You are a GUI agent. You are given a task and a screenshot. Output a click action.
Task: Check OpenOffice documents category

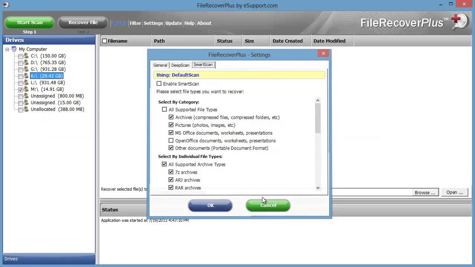(x=171, y=141)
